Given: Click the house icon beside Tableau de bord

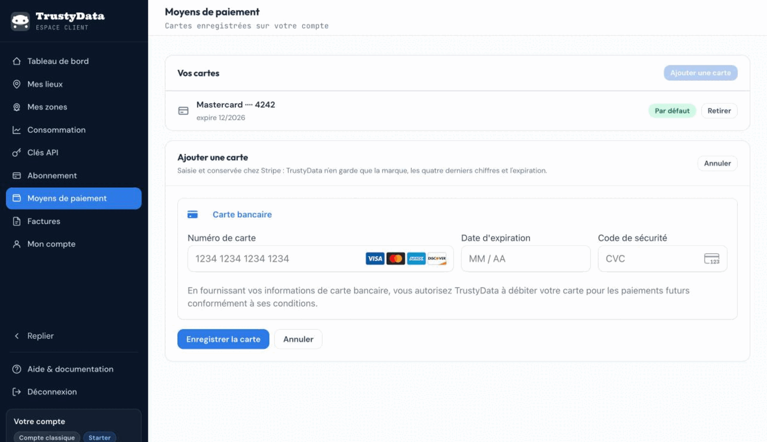Looking at the screenshot, I should coord(17,61).
